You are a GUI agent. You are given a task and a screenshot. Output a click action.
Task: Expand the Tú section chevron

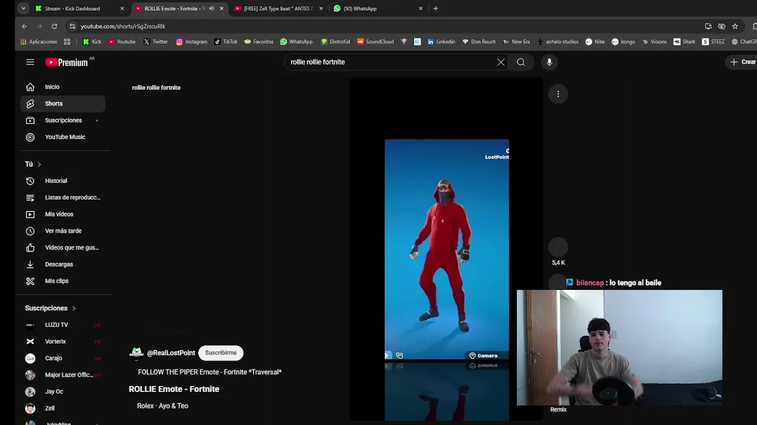(x=39, y=164)
